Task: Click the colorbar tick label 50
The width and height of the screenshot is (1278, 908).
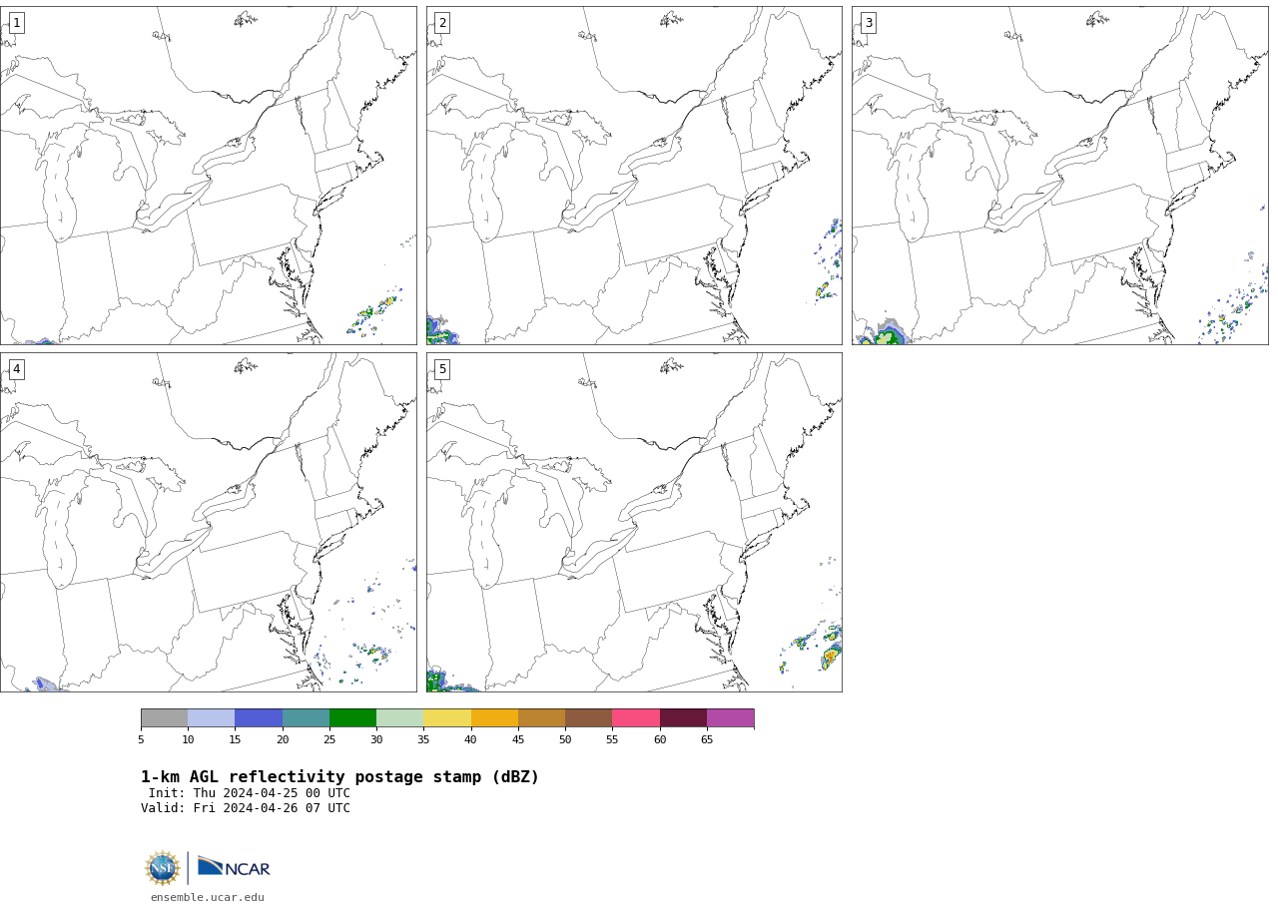Action: [x=565, y=739]
